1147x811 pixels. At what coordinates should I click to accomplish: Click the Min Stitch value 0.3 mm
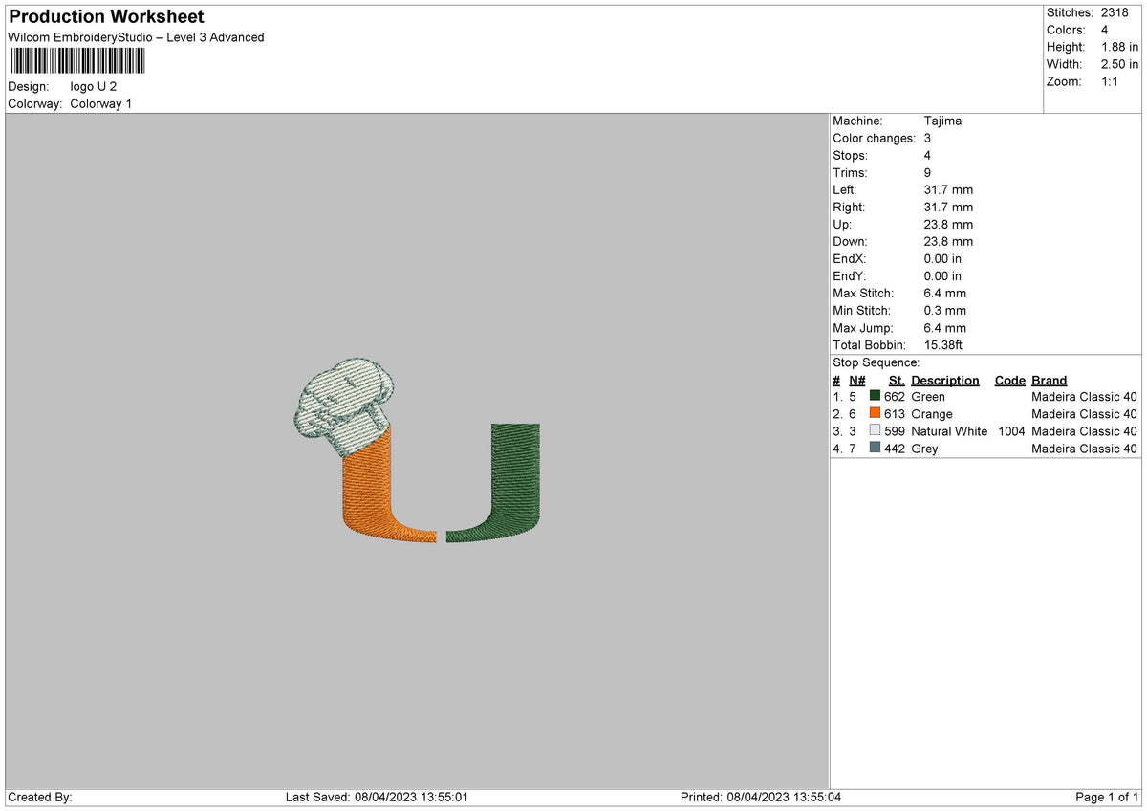(945, 310)
